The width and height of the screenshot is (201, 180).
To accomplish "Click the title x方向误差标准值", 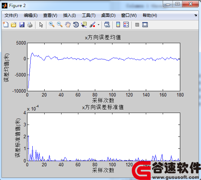I will coord(103,107).
